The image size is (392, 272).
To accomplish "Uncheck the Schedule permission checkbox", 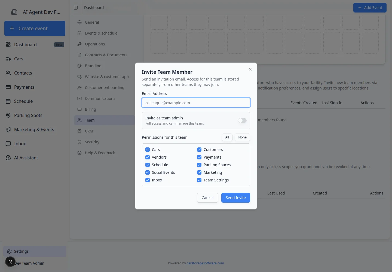I will click(x=148, y=165).
